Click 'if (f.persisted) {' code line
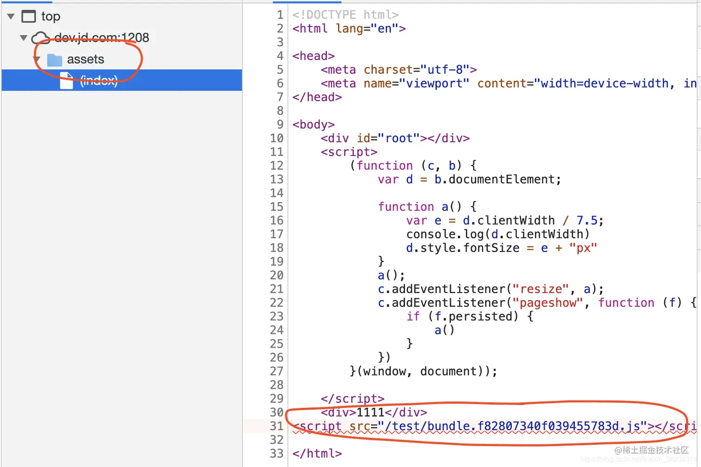Image resolution: width=701 pixels, height=467 pixels. click(470, 317)
